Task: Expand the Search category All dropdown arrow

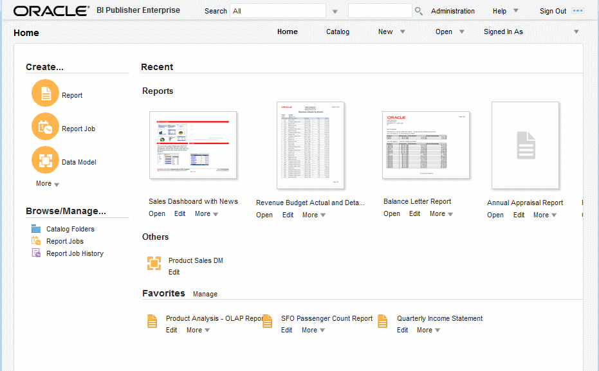Action: [335, 12]
